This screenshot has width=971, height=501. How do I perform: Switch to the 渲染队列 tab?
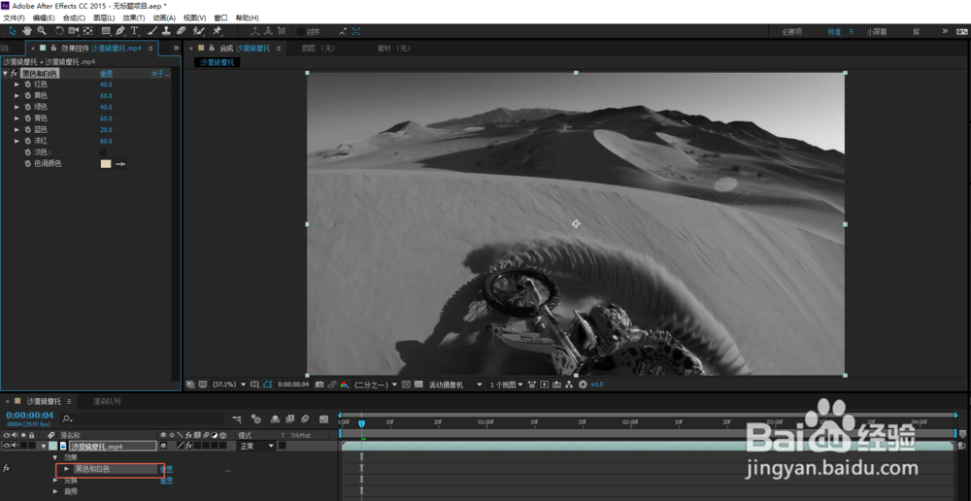point(107,401)
